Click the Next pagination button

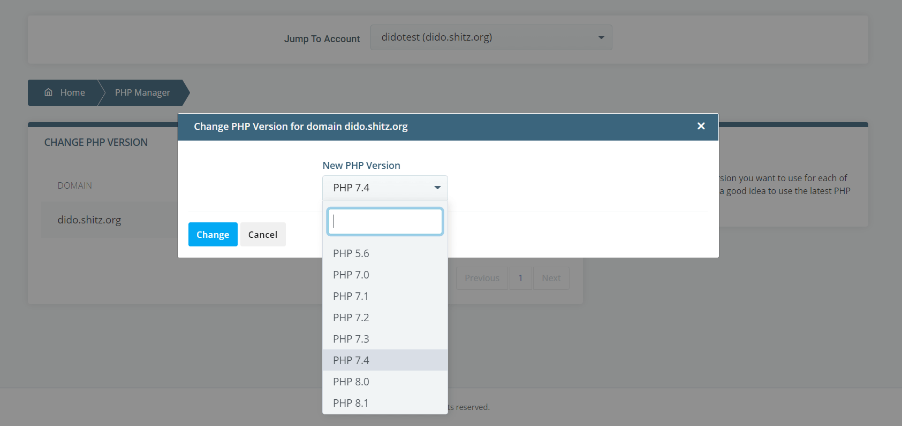coord(551,278)
